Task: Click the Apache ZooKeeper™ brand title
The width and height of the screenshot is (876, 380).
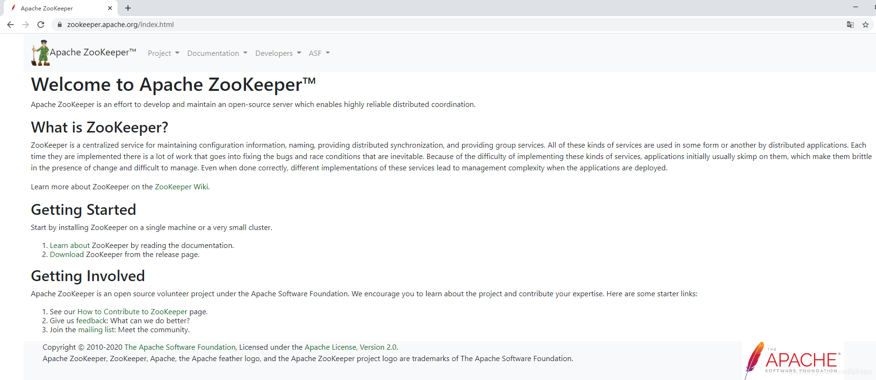Action: (93, 53)
